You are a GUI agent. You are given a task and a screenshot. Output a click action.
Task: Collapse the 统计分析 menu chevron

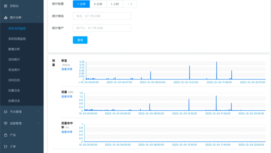pos(38,17)
